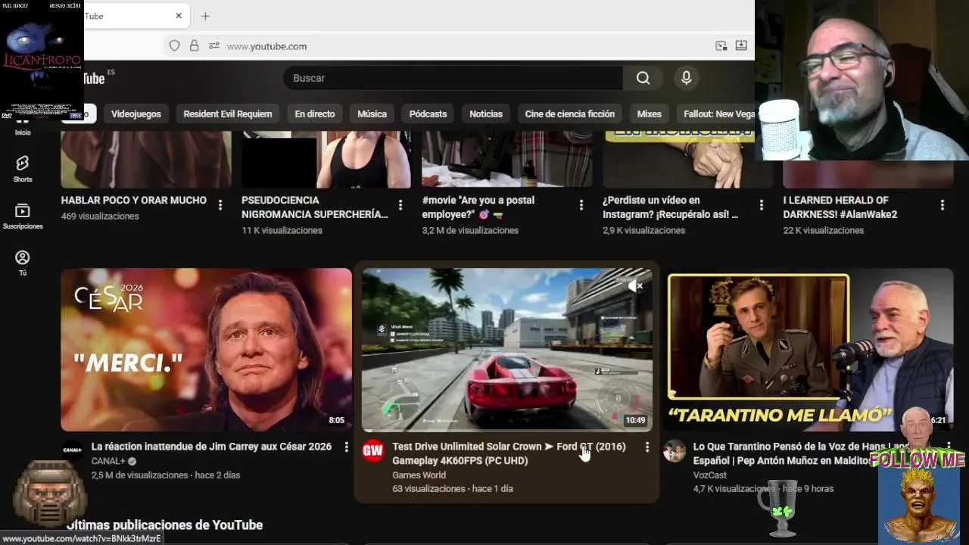Click the install app icon in address bar
Image resolution: width=969 pixels, height=545 pixels.
tap(741, 46)
